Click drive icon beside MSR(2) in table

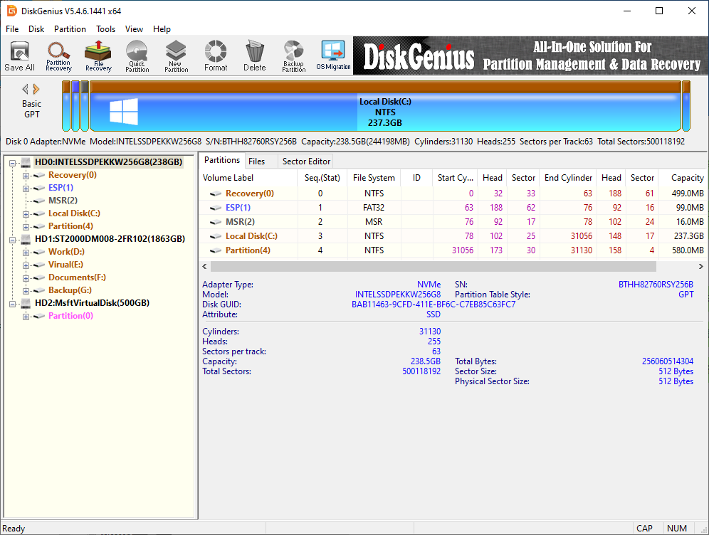pyautogui.click(x=215, y=222)
